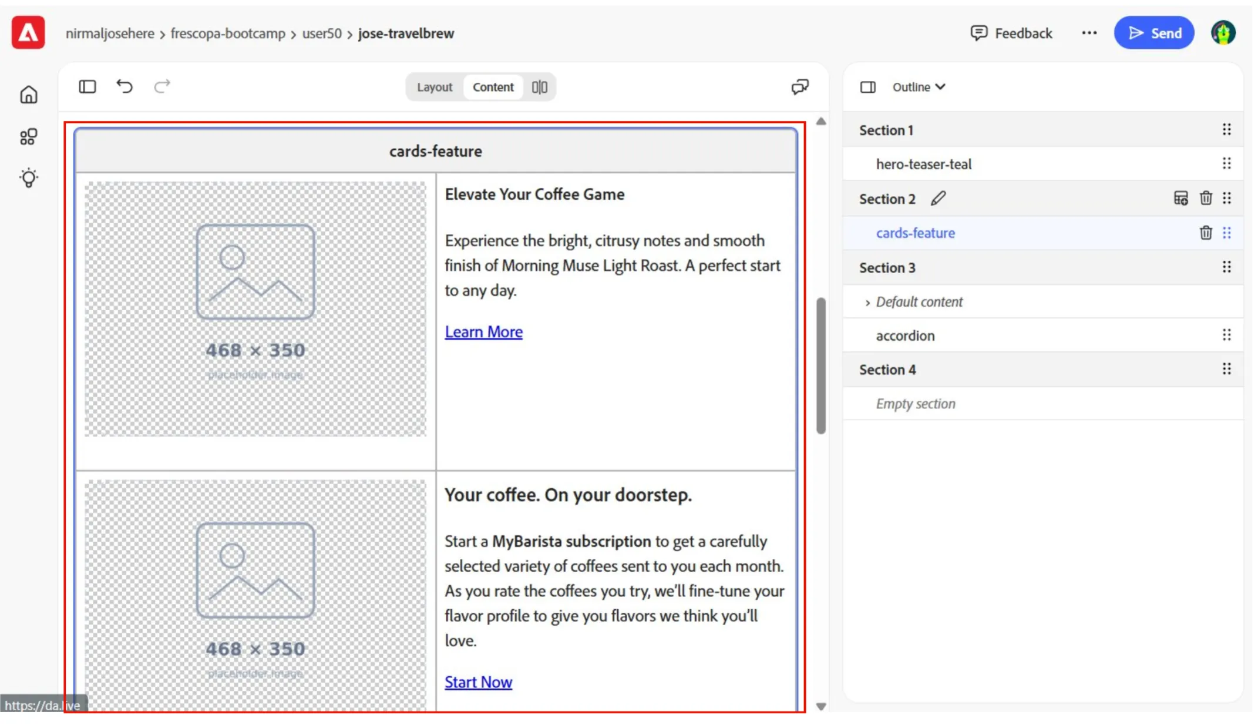
Task: Click the Adobe logo icon
Action: point(28,33)
